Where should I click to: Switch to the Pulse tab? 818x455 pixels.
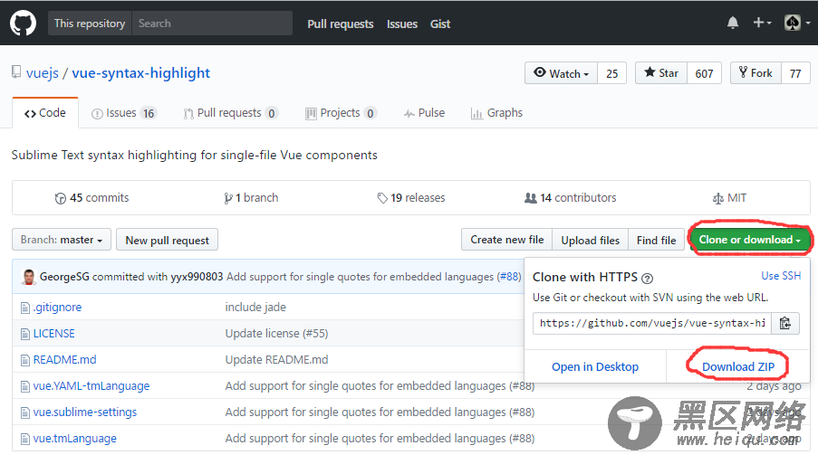coord(424,113)
